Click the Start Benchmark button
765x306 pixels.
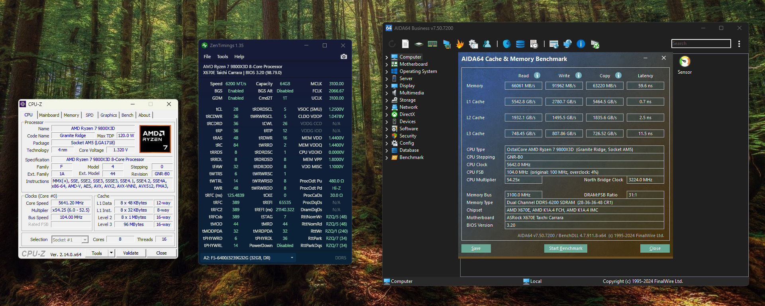pos(565,248)
